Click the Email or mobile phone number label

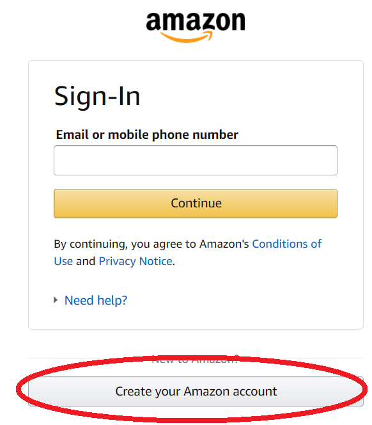147,134
